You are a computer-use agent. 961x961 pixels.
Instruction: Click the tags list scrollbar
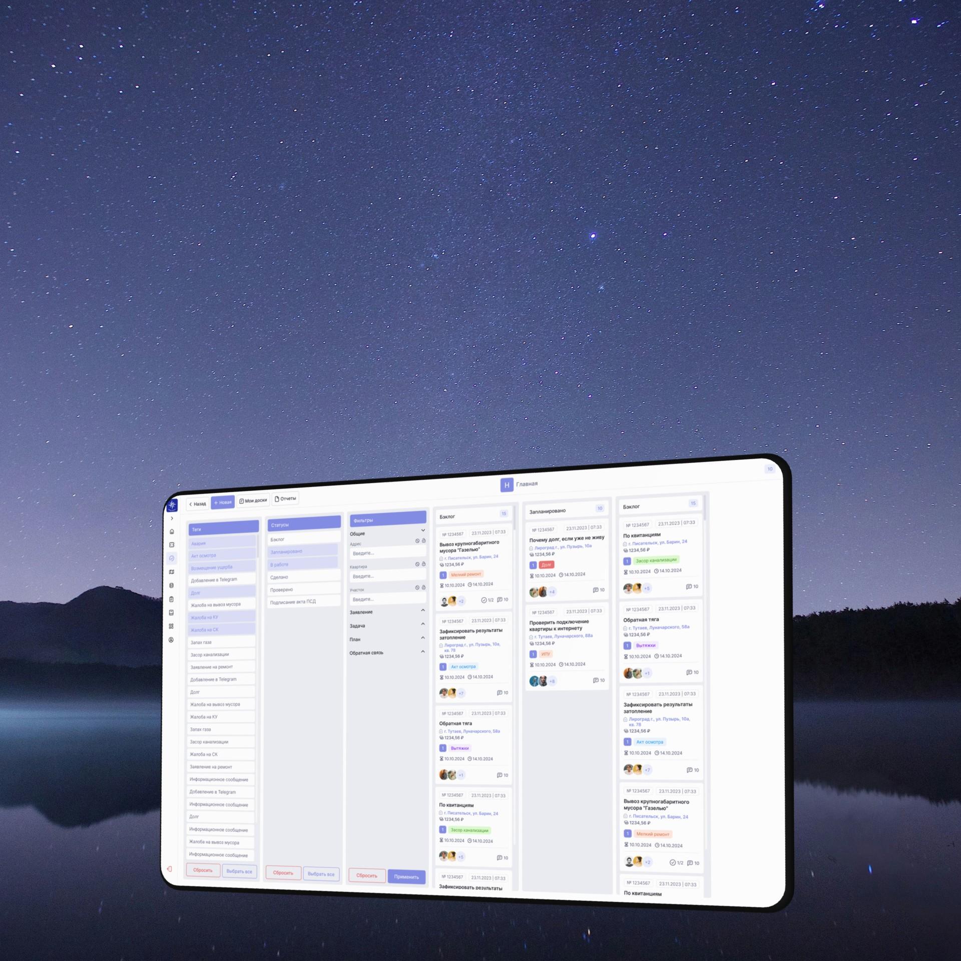(x=258, y=547)
